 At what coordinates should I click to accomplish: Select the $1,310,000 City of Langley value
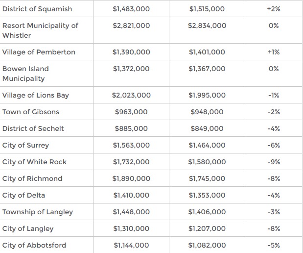(131, 228)
